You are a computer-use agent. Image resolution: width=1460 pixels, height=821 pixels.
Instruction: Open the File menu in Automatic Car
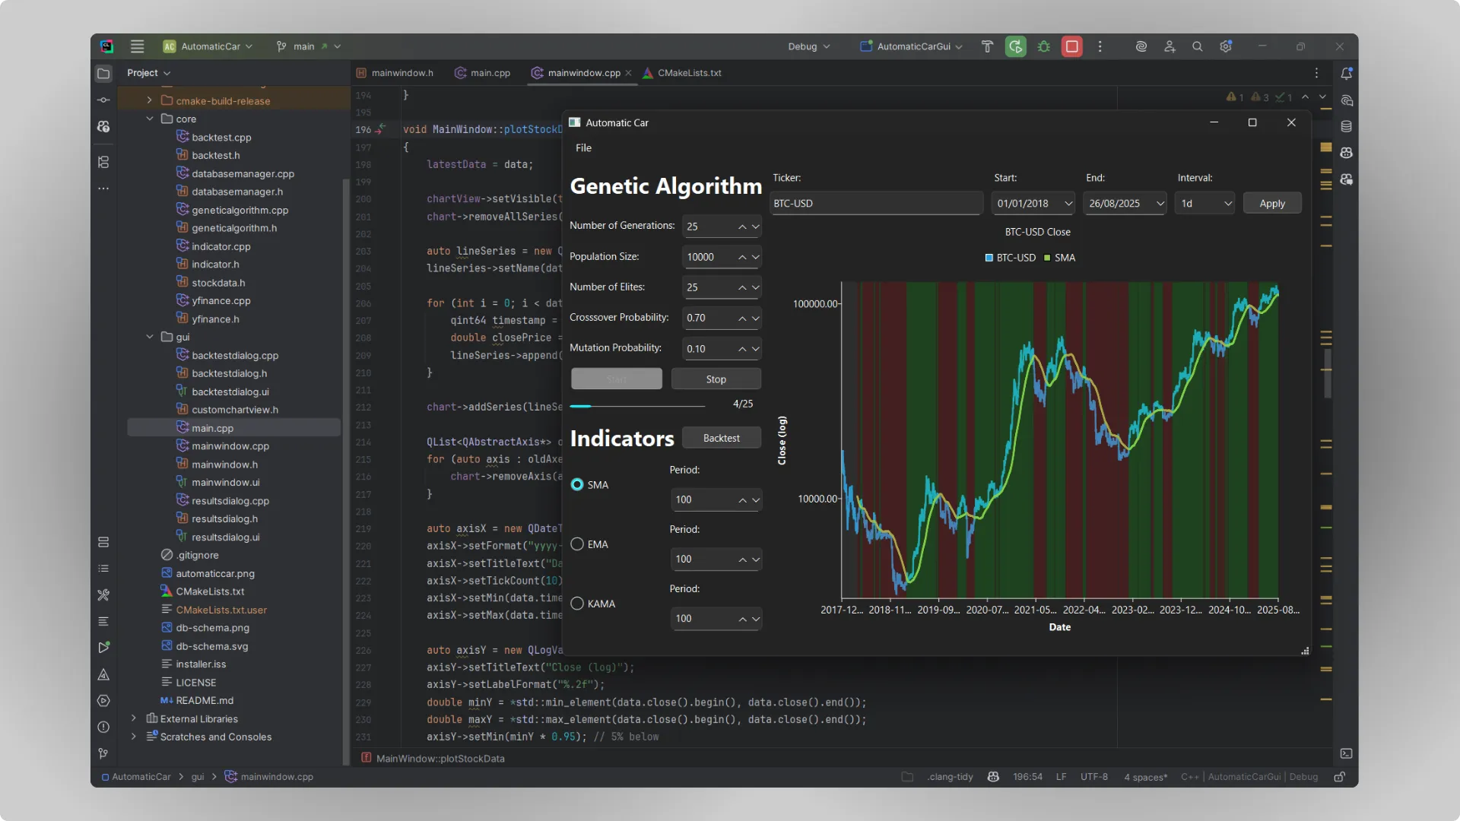point(583,147)
